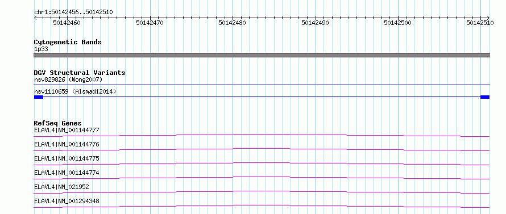The image size is (506, 214).
Task: Open transcript ELAVL4|NM_001144774
Action: [x=67, y=173]
